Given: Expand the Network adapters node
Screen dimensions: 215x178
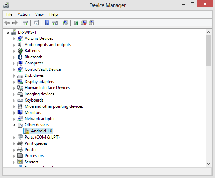Looking at the screenshot, I should coord(14,119).
